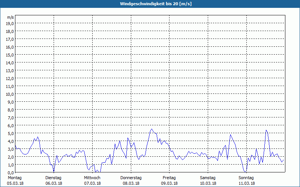Image resolution: width=300 pixels, height=187 pixels.
Task: Click the '13,0' y-axis label
Action: click(x=10, y=71)
